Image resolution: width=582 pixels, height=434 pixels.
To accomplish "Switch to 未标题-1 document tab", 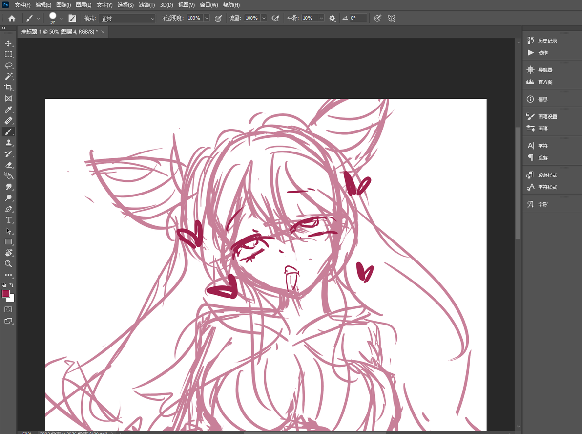I will [x=60, y=32].
